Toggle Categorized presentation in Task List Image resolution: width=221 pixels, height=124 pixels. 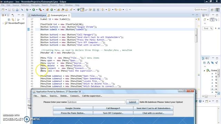tap(212, 20)
